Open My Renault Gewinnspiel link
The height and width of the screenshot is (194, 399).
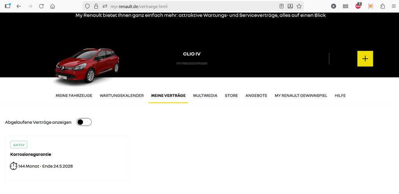(x=301, y=95)
